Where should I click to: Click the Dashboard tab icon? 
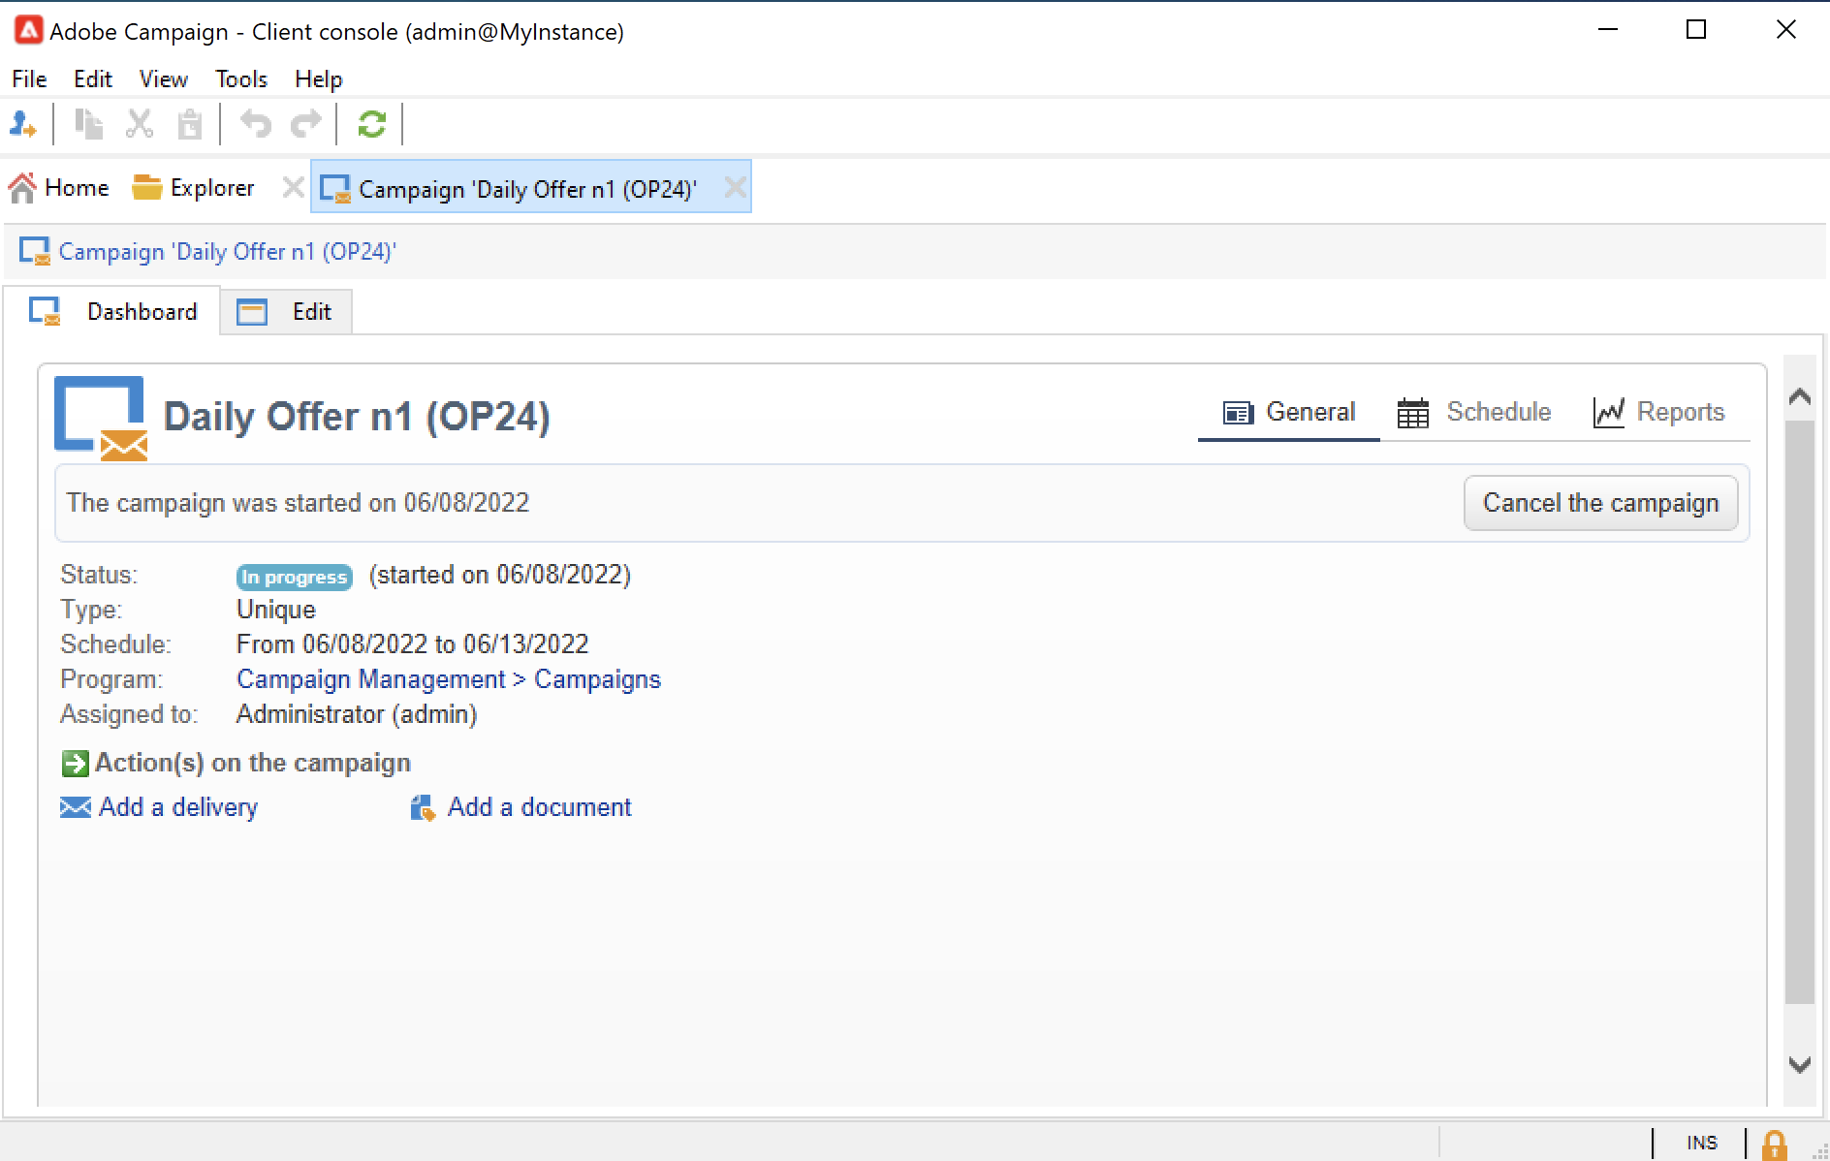pyautogui.click(x=45, y=311)
